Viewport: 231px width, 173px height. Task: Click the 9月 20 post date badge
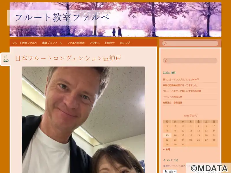click(x=6, y=59)
